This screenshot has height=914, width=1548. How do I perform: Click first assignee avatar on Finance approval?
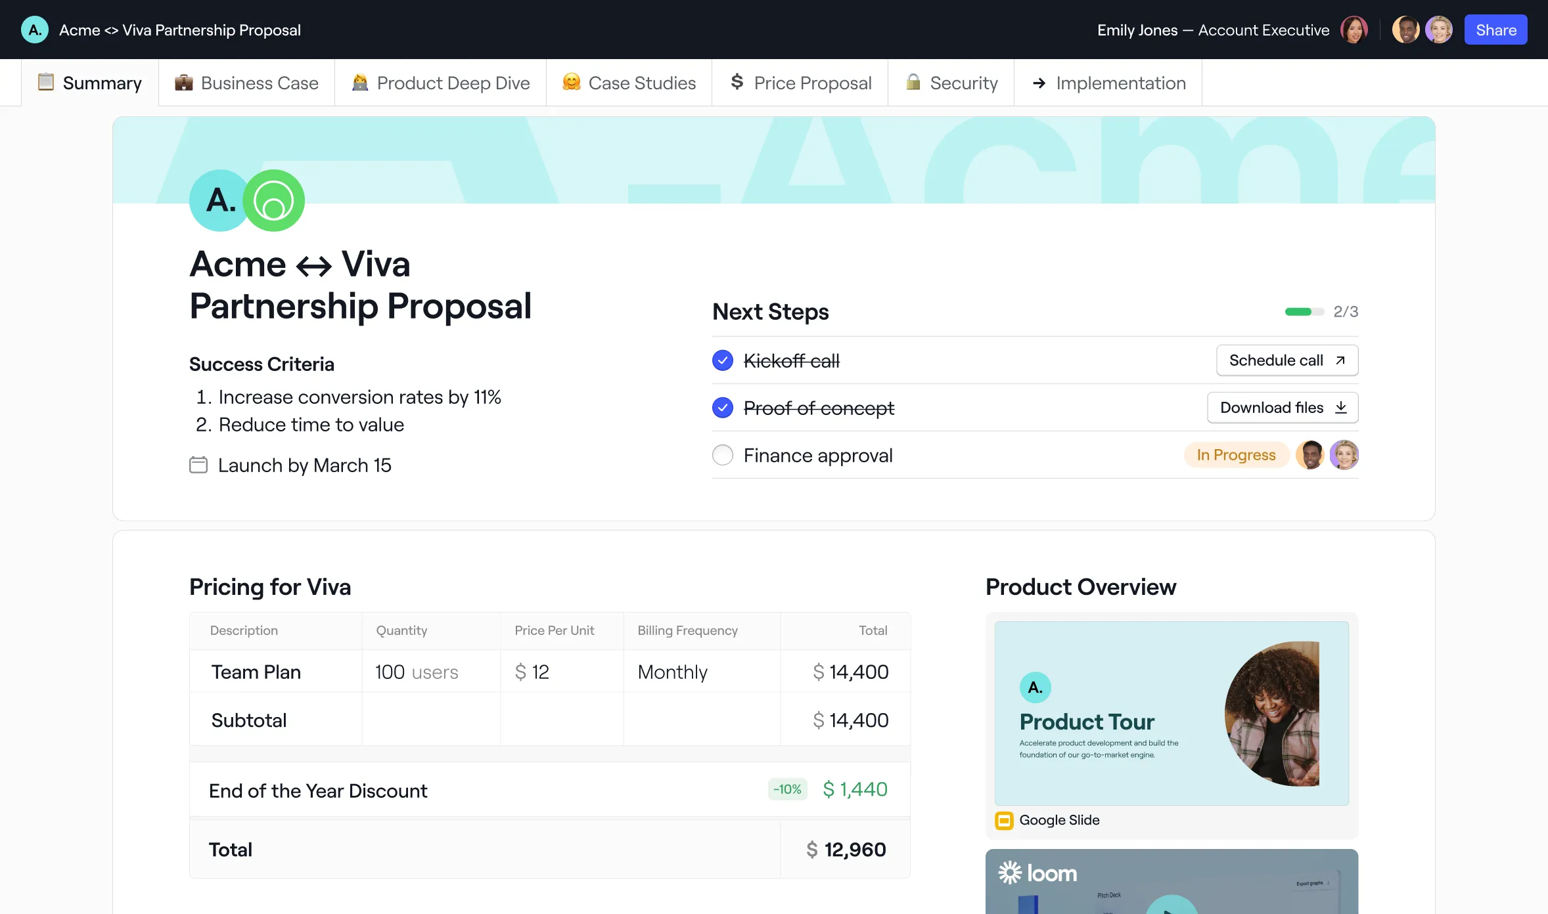tap(1310, 455)
